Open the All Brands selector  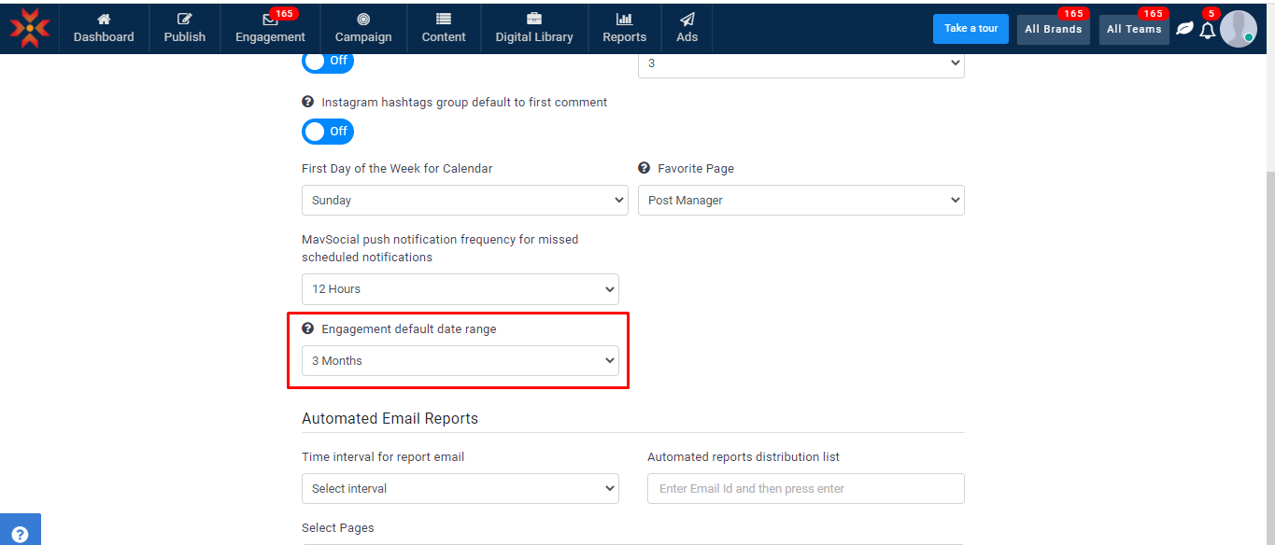(1053, 30)
